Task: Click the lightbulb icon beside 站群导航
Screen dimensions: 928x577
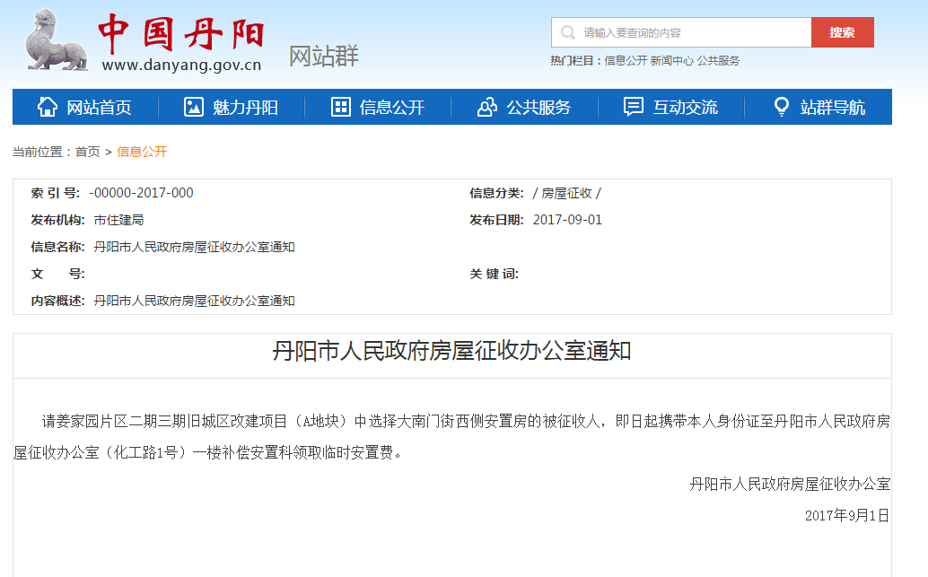Action: pyautogui.click(x=782, y=107)
